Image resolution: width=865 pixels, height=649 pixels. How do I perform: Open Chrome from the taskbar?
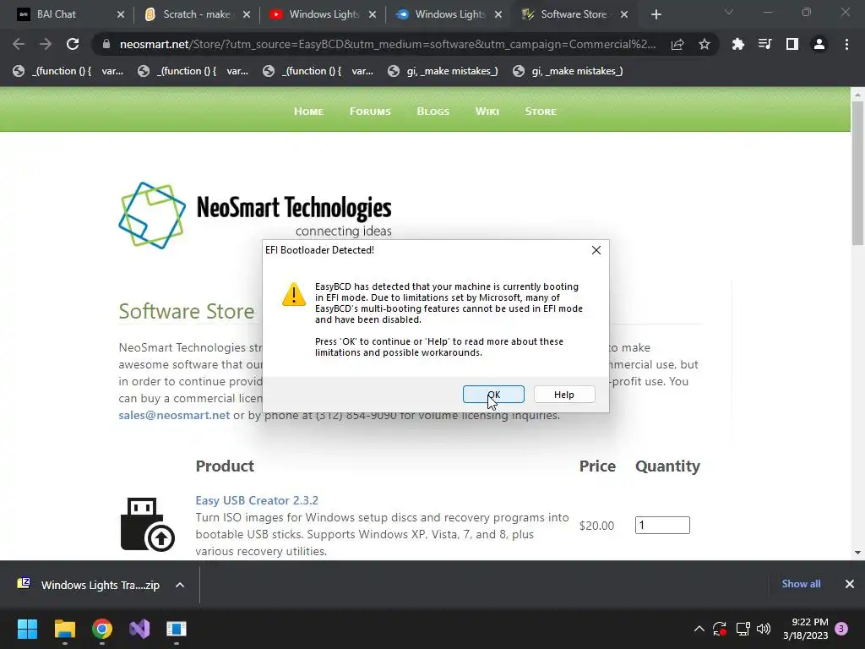pyautogui.click(x=102, y=629)
